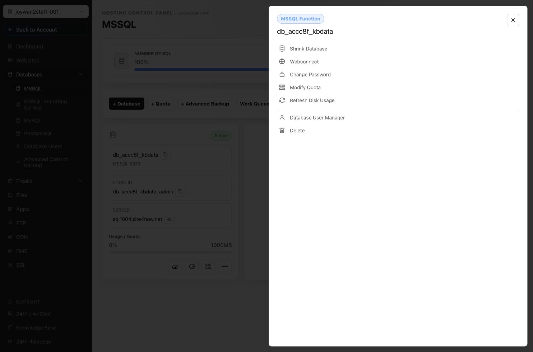The width and height of the screenshot is (533, 352).
Task: Click the Change Password lock icon
Action: tap(282, 74)
